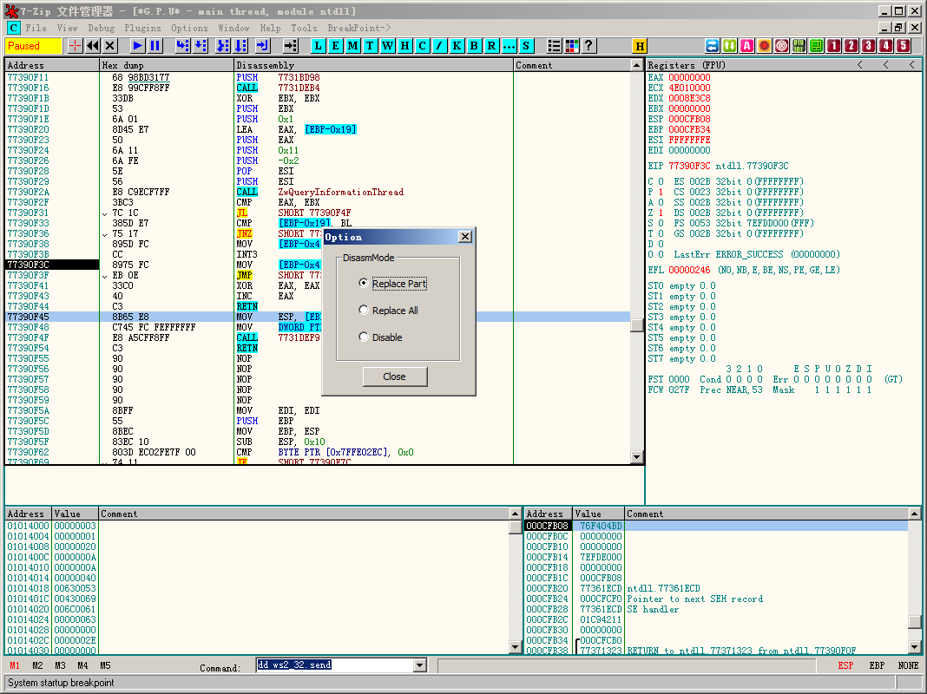Viewport: 927px width, 694px height.
Task: Open the Plugins menu
Action: (x=142, y=28)
